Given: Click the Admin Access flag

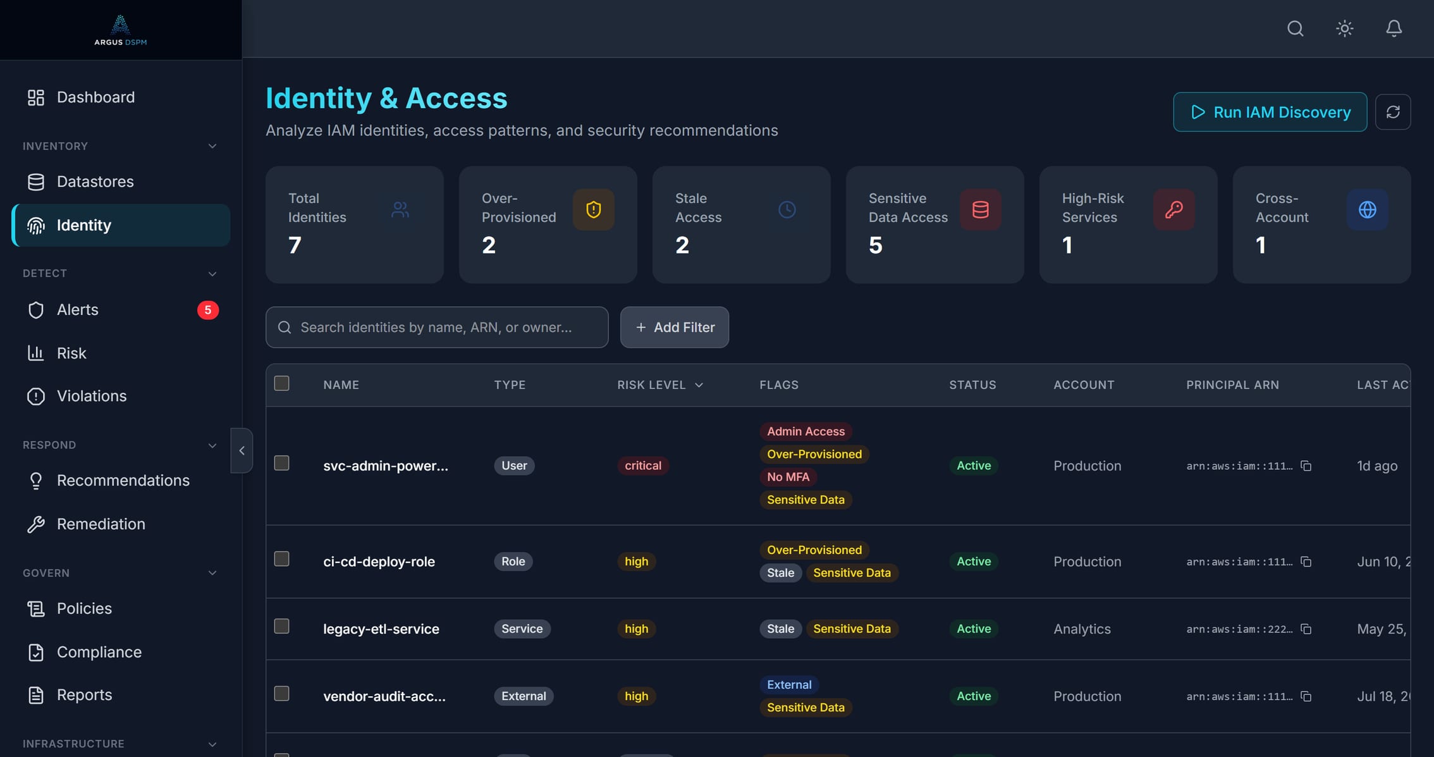Looking at the screenshot, I should pos(806,431).
